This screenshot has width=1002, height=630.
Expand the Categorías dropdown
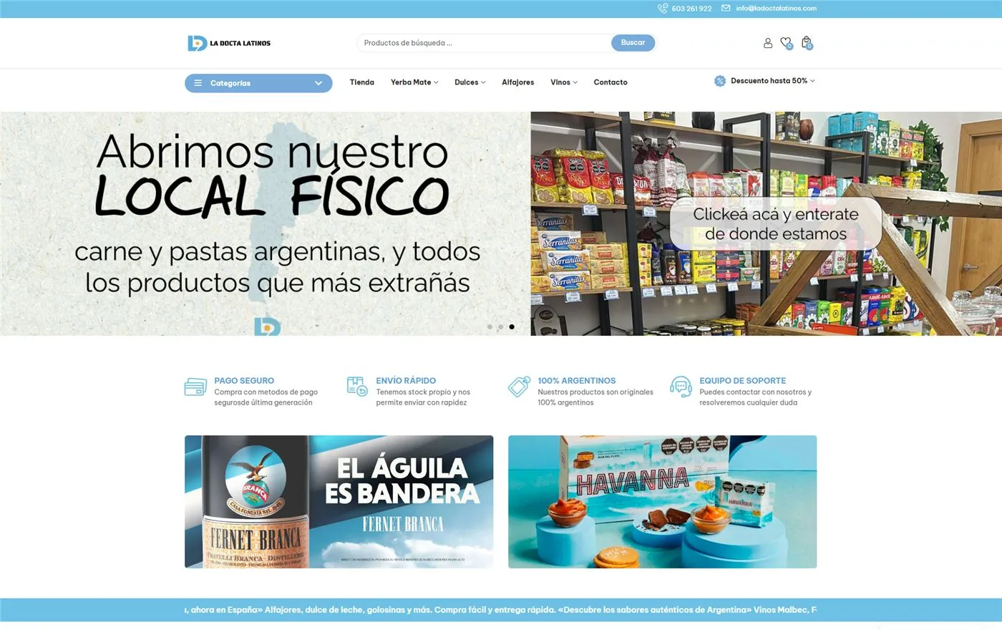(x=258, y=83)
